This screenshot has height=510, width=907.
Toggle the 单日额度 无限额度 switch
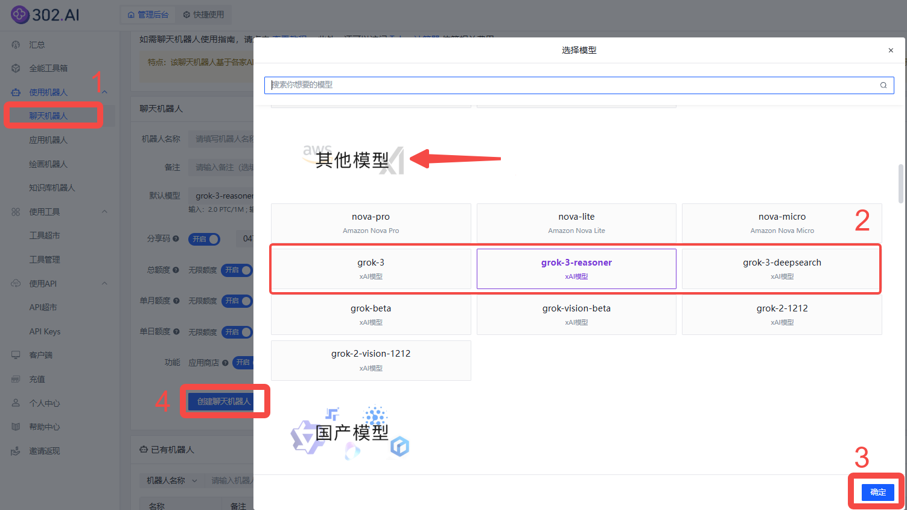coord(237,332)
